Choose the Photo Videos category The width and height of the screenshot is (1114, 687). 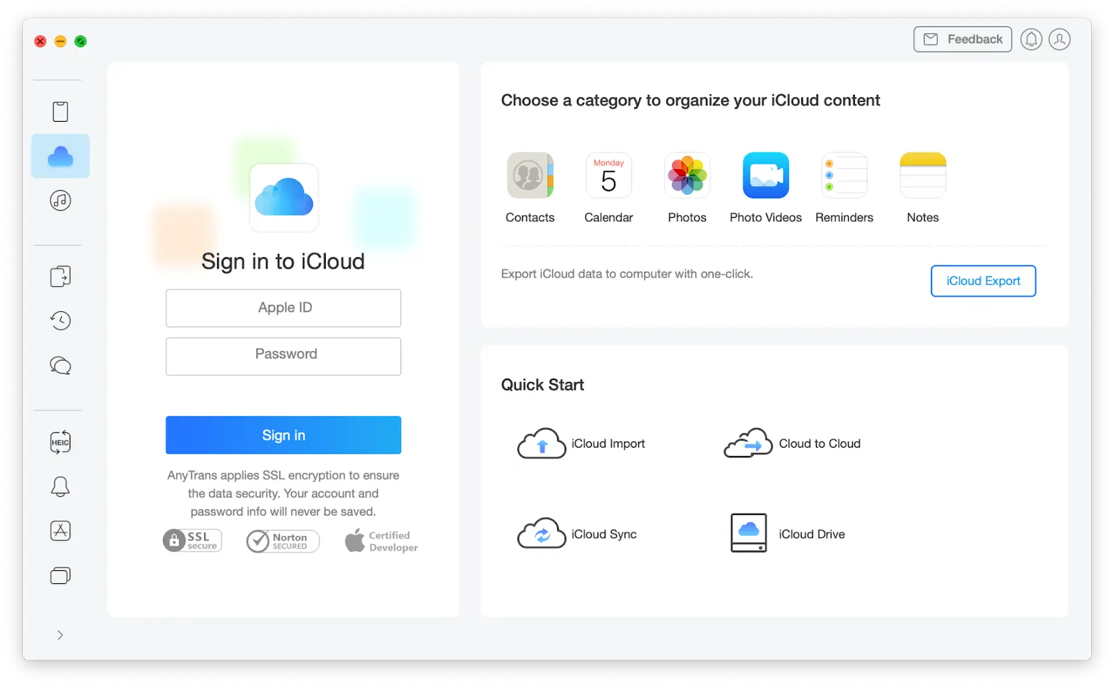766,188
